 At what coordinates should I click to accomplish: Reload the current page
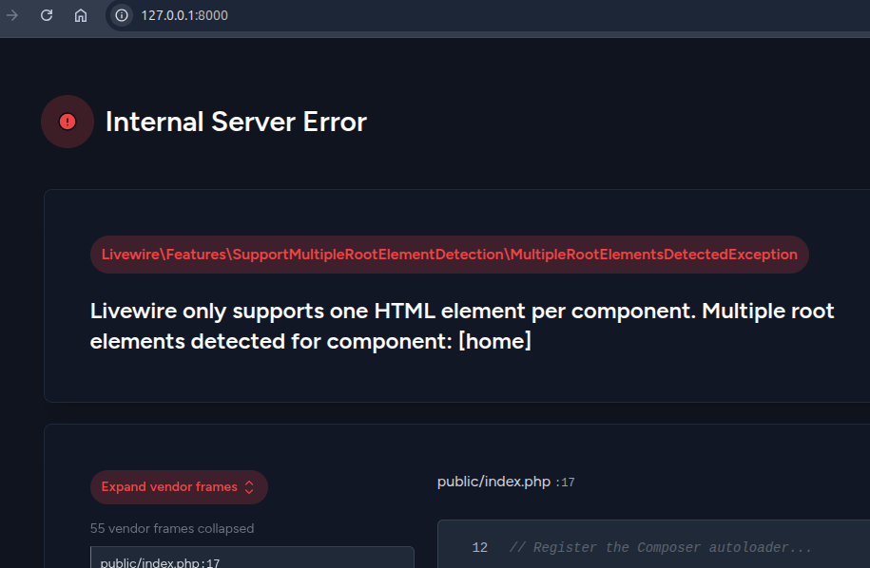46,15
